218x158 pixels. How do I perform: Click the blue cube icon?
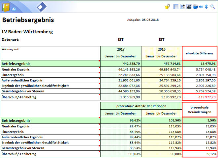pyautogui.click(x=195, y=7)
